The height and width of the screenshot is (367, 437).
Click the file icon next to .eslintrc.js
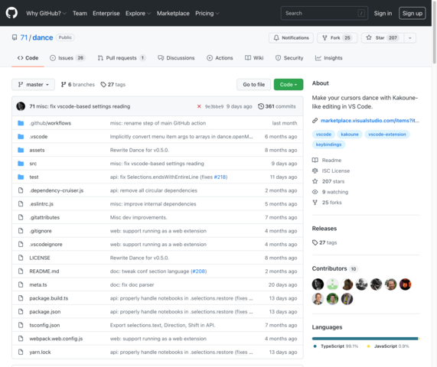(x=21, y=204)
